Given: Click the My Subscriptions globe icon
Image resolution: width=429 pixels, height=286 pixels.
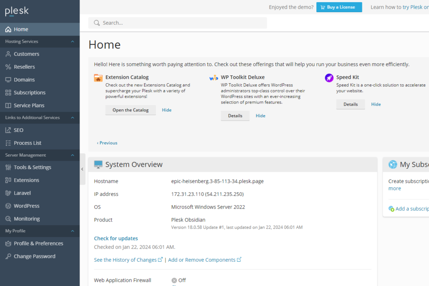Looking at the screenshot, I should coord(393,165).
